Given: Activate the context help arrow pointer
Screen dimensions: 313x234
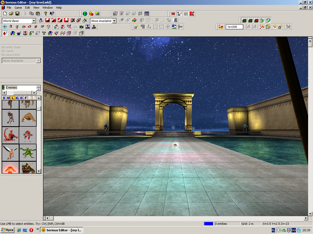Looking at the screenshot, I should pos(52,14).
